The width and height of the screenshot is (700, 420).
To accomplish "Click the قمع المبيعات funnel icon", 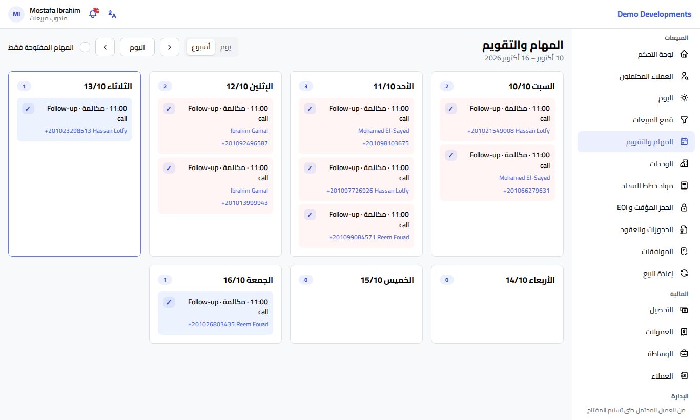I will point(684,120).
